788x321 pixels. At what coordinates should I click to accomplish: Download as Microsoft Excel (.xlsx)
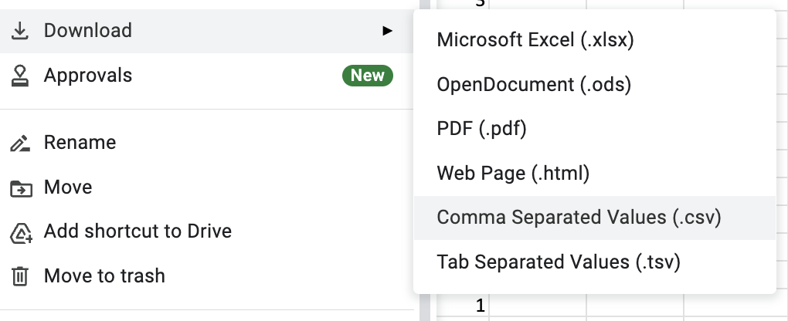click(x=595, y=39)
